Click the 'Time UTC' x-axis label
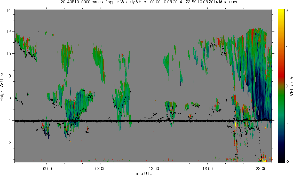The height and width of the screenshot is (175, 293). [x=143, y=173]
